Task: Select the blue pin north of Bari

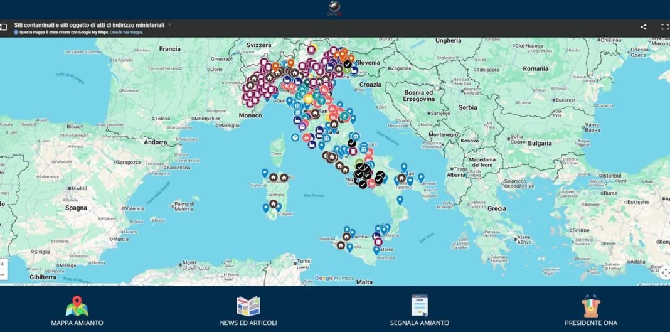Action: click(404, 167)
